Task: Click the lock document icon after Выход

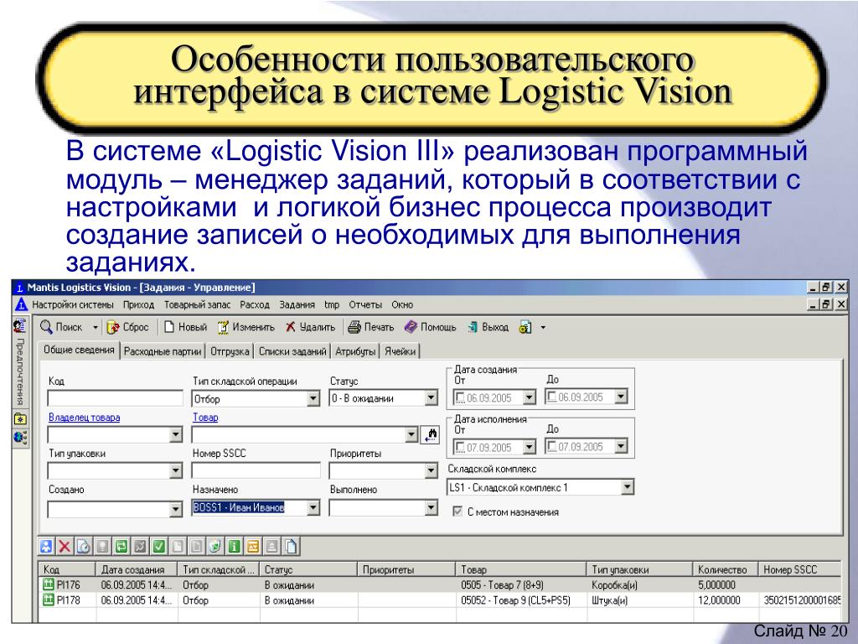Action: tap(525, 327)
